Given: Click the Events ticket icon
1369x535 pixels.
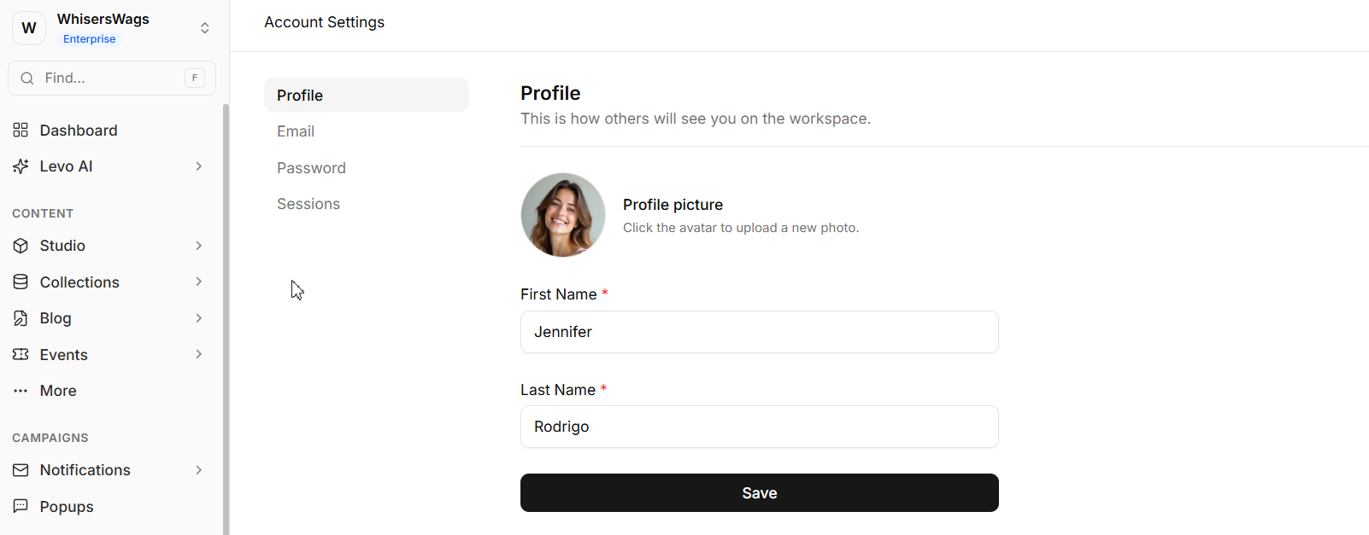Looking at the screenshot, I should (21, 354).
